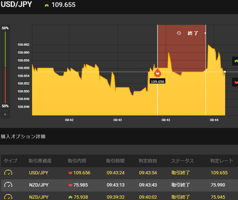The image size is (238, 200).
Task: Click the 109.650 price axis label
Action: 23,91
